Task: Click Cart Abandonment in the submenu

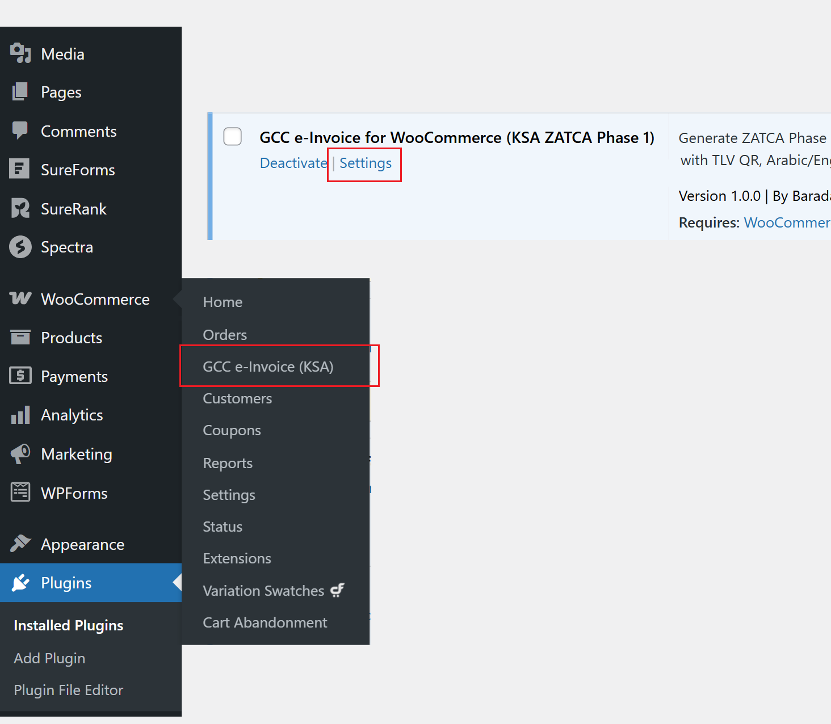Action: 265,622
